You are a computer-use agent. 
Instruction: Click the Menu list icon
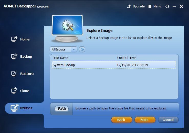click(149, 6)
